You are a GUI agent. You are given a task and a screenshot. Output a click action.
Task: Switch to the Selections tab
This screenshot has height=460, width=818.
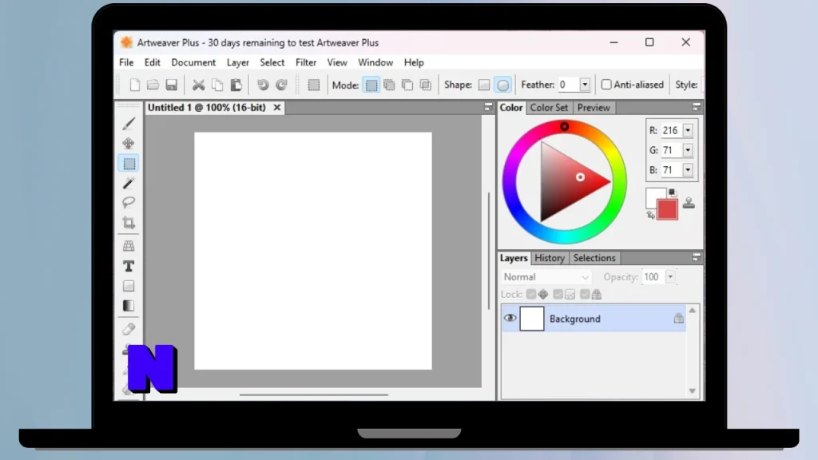pos(594,258)
